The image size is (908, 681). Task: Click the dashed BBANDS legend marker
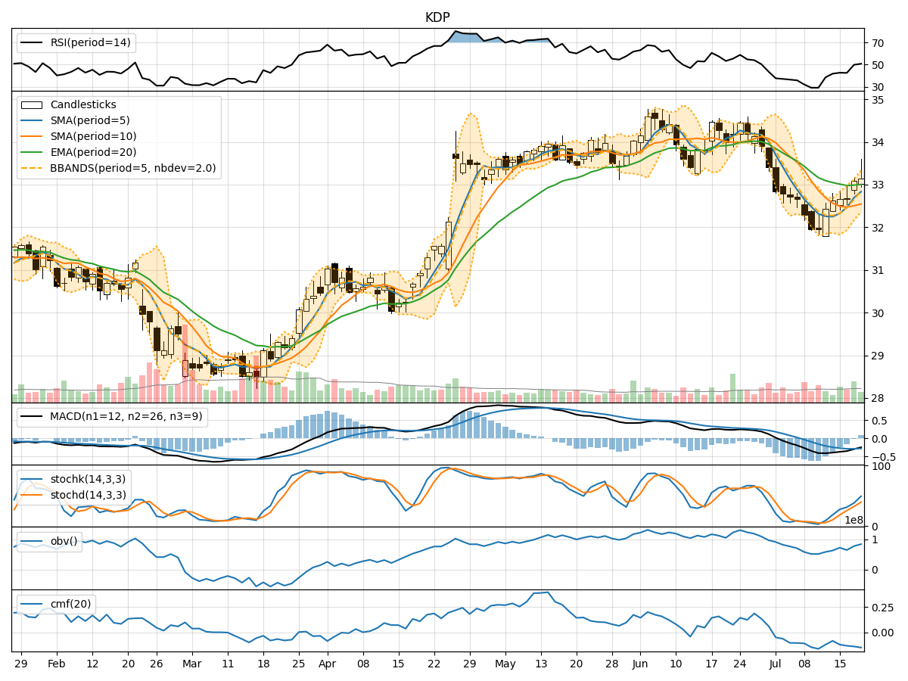click(32, 167)
